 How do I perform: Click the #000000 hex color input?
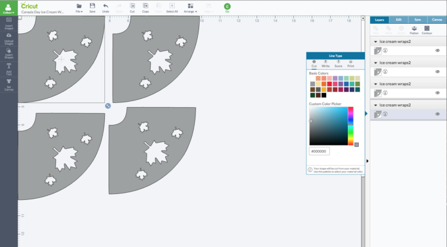point(319,151)
